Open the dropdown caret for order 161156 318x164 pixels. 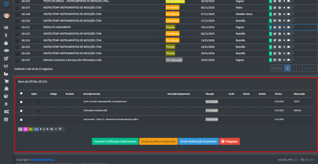[293, 54]
